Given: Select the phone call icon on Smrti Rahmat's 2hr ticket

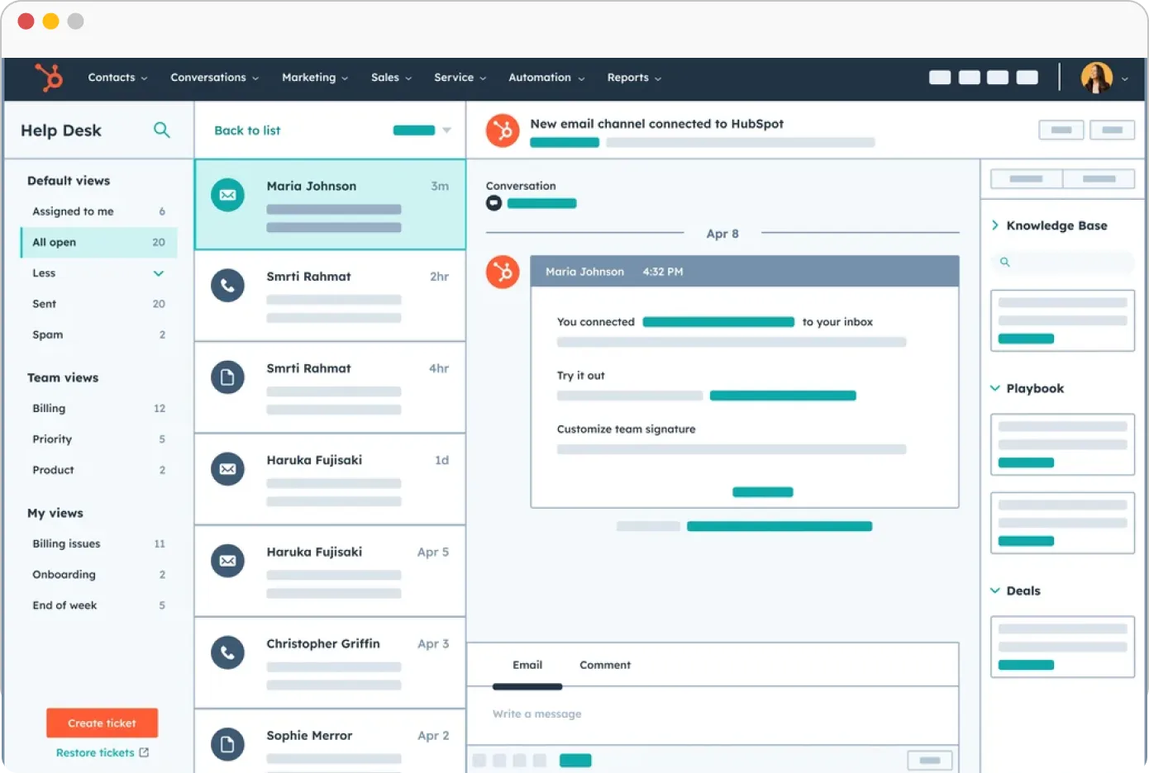Looking at the screenshot, I should (x=227, y=286).
